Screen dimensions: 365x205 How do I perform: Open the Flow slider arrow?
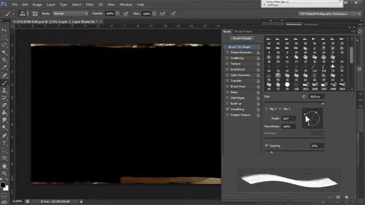click(x=154, y=14)
